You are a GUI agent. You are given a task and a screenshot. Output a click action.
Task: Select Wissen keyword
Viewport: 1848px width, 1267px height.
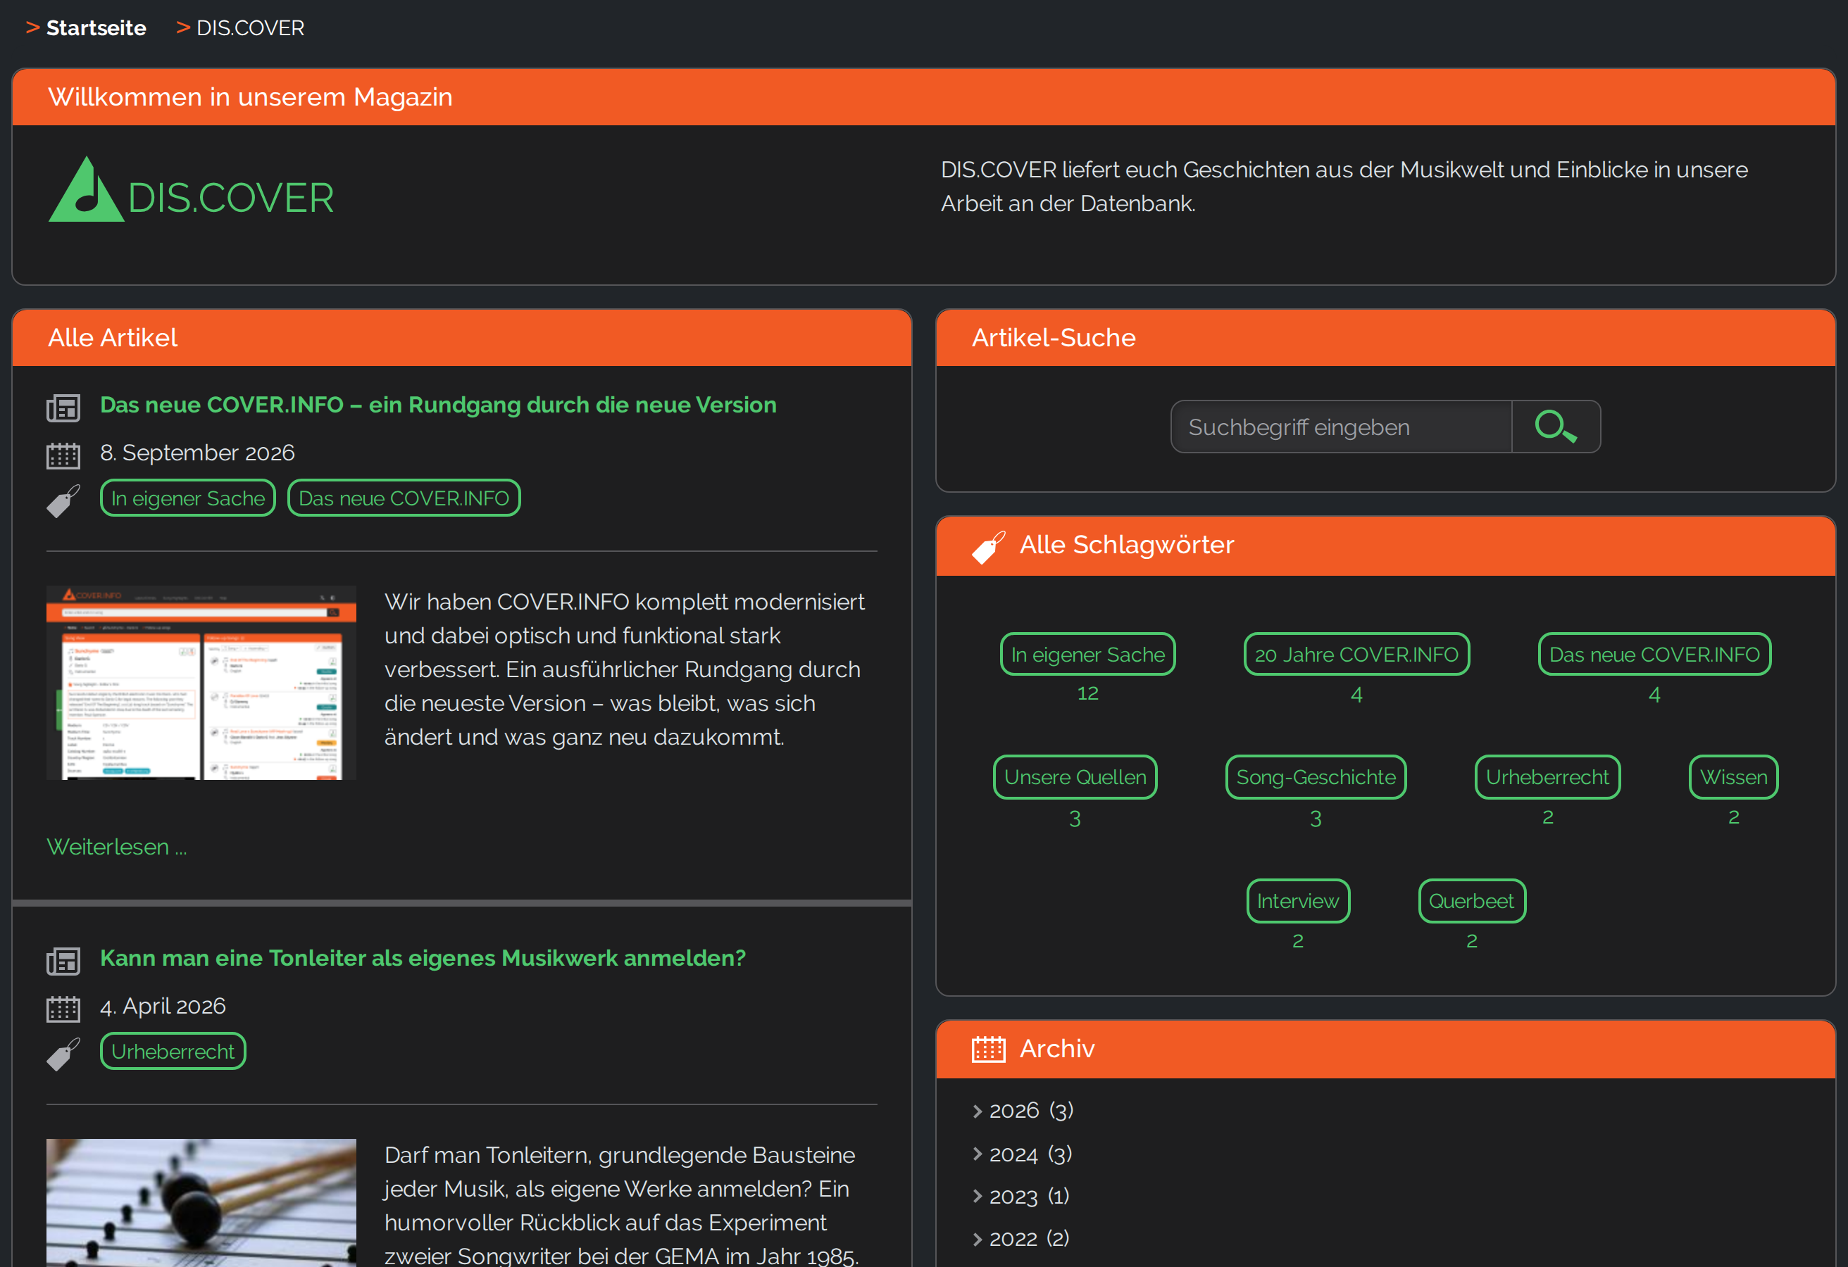1732,776
